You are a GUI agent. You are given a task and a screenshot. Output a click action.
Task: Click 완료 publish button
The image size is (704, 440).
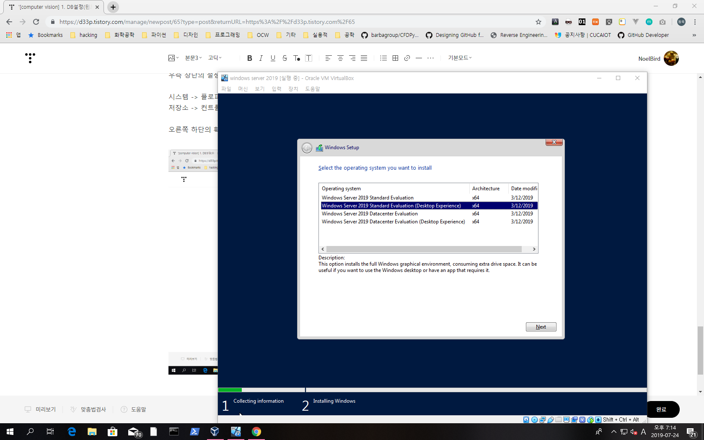[x=661, y=409]
